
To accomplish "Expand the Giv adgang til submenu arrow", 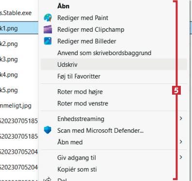I will click(x=181, y=157).
